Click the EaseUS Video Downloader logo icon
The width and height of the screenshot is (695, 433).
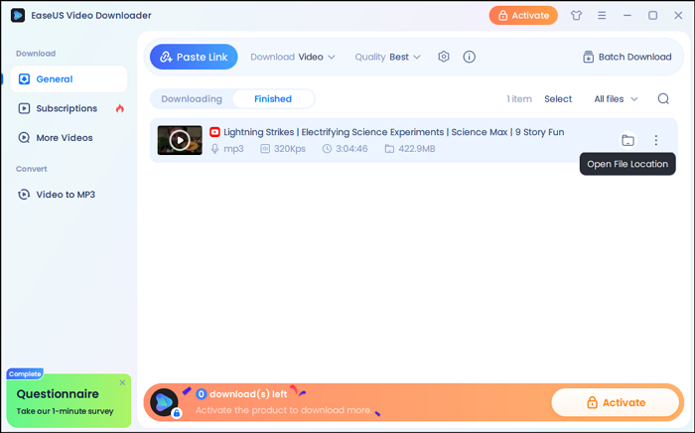pos(18,15)
